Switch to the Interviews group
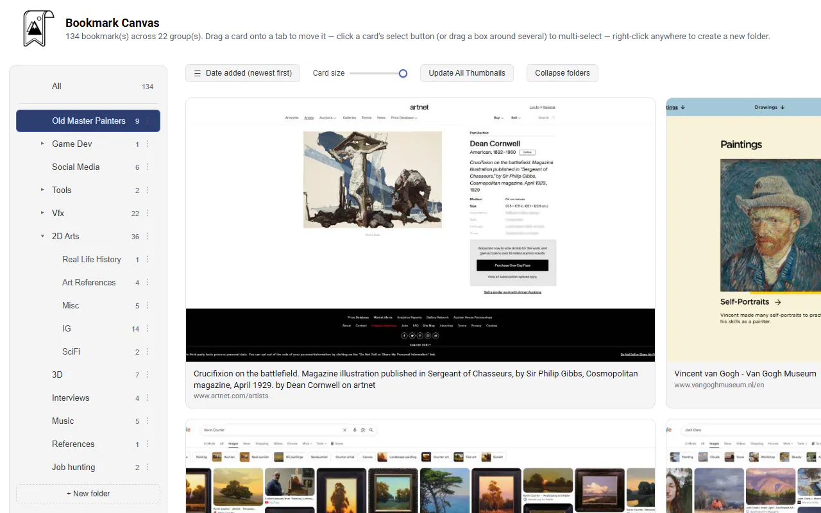The width and height of the screenshot is (821, 513). 88,398
